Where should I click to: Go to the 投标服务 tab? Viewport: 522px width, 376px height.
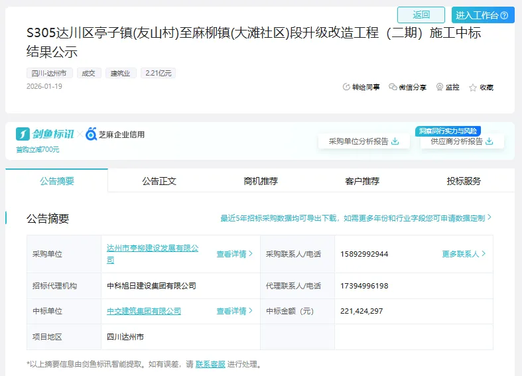(x=464, y=181)
